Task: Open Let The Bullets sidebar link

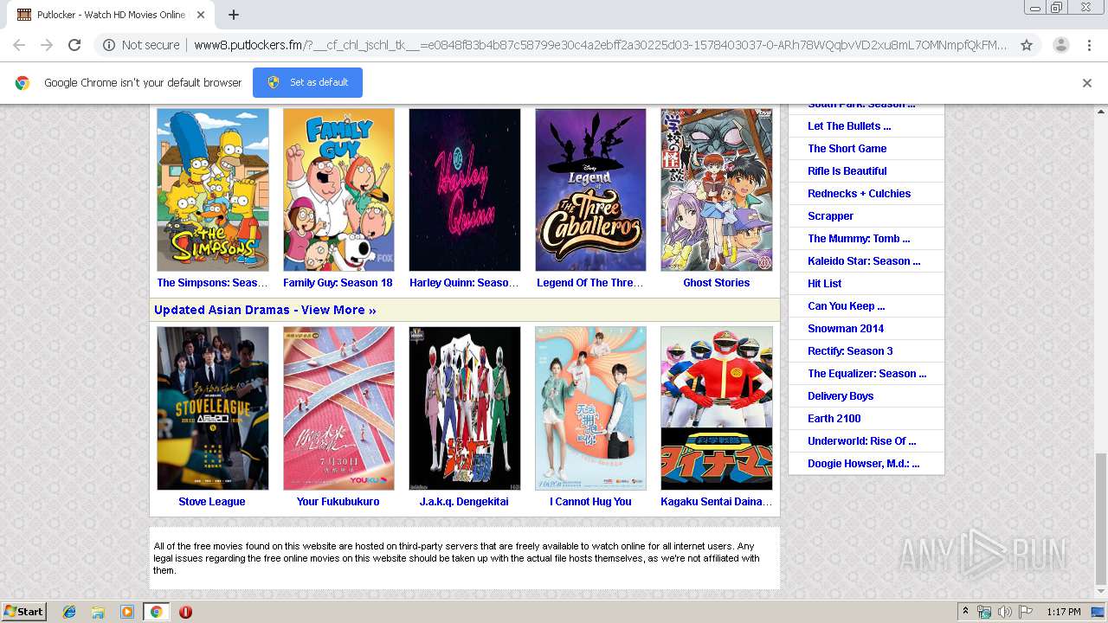Action: pyautogui.click(x=849, y=126)
